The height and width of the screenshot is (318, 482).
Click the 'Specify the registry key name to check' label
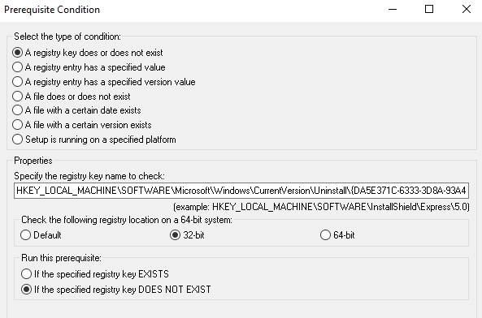point(89,176)
